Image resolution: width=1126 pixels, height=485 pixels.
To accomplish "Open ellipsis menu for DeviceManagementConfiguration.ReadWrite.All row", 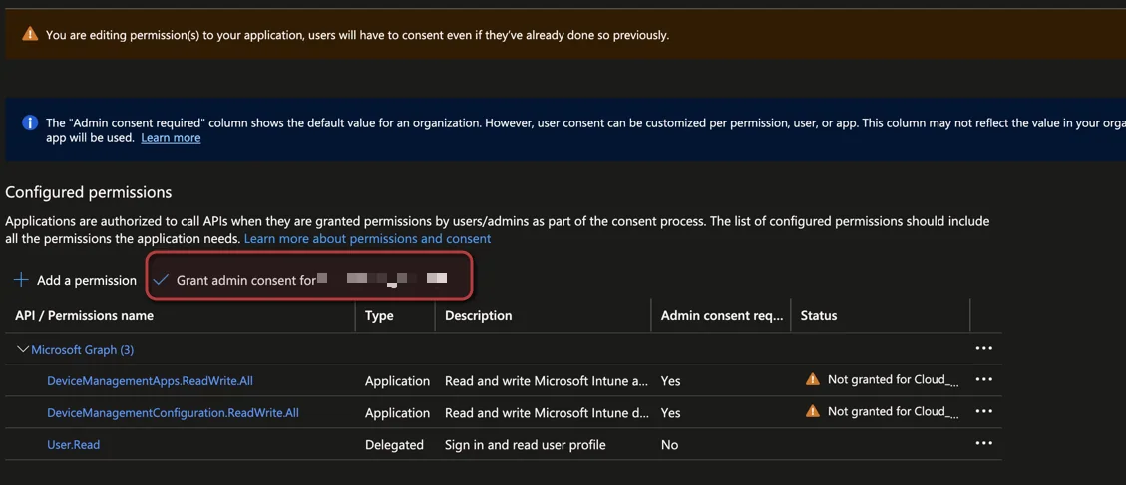I will (983, 411).
